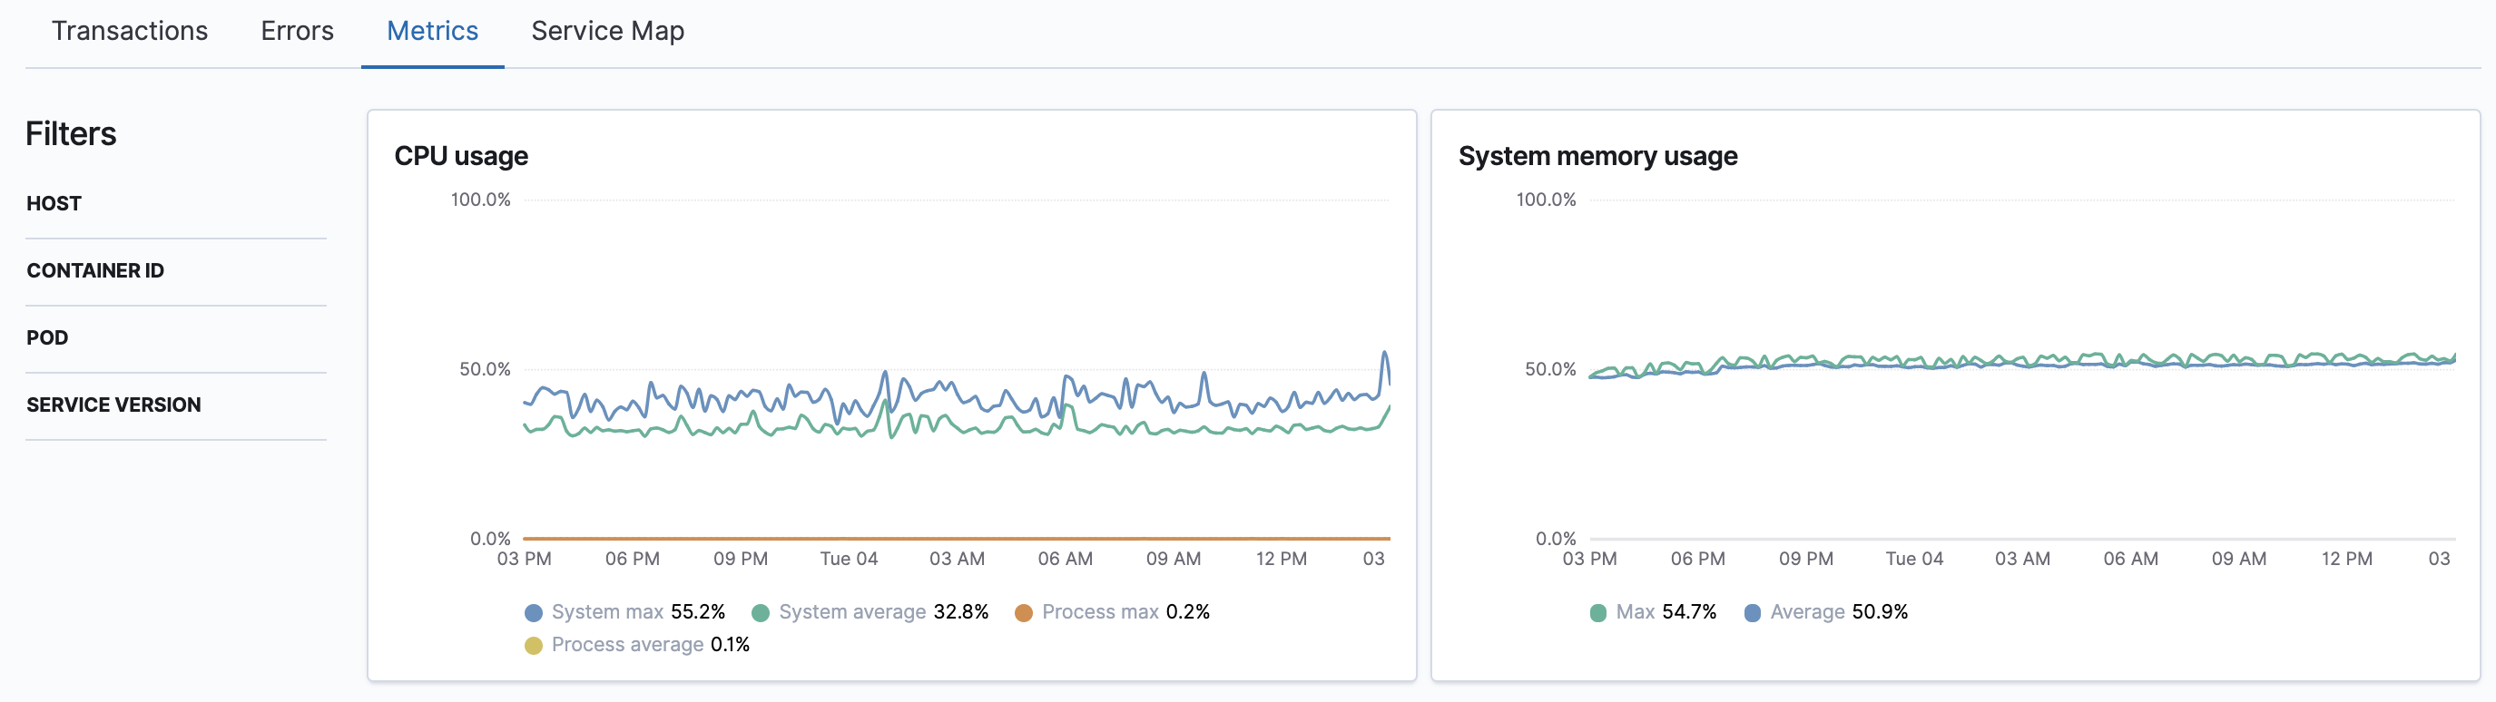
Task: Toggle the System max series label
Action: tap(607, 612)
